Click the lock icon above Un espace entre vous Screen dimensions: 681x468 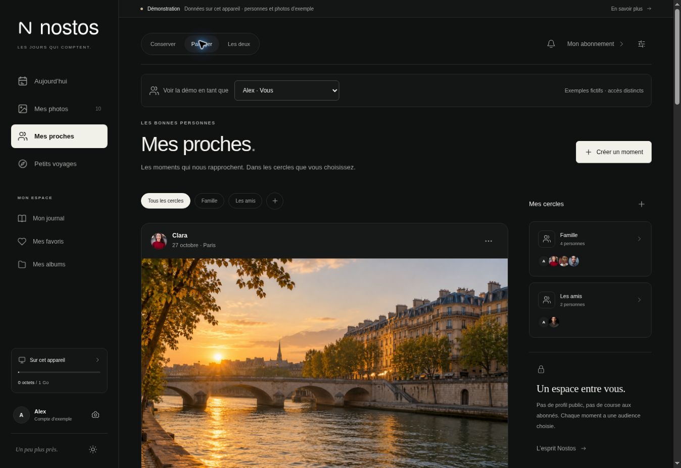[x=541, y=369]
